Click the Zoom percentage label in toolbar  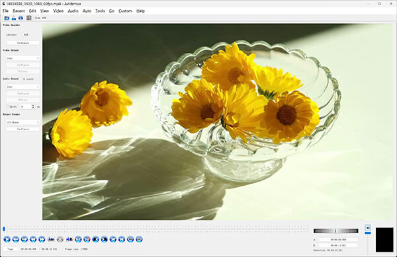click(x=40, y=18)
